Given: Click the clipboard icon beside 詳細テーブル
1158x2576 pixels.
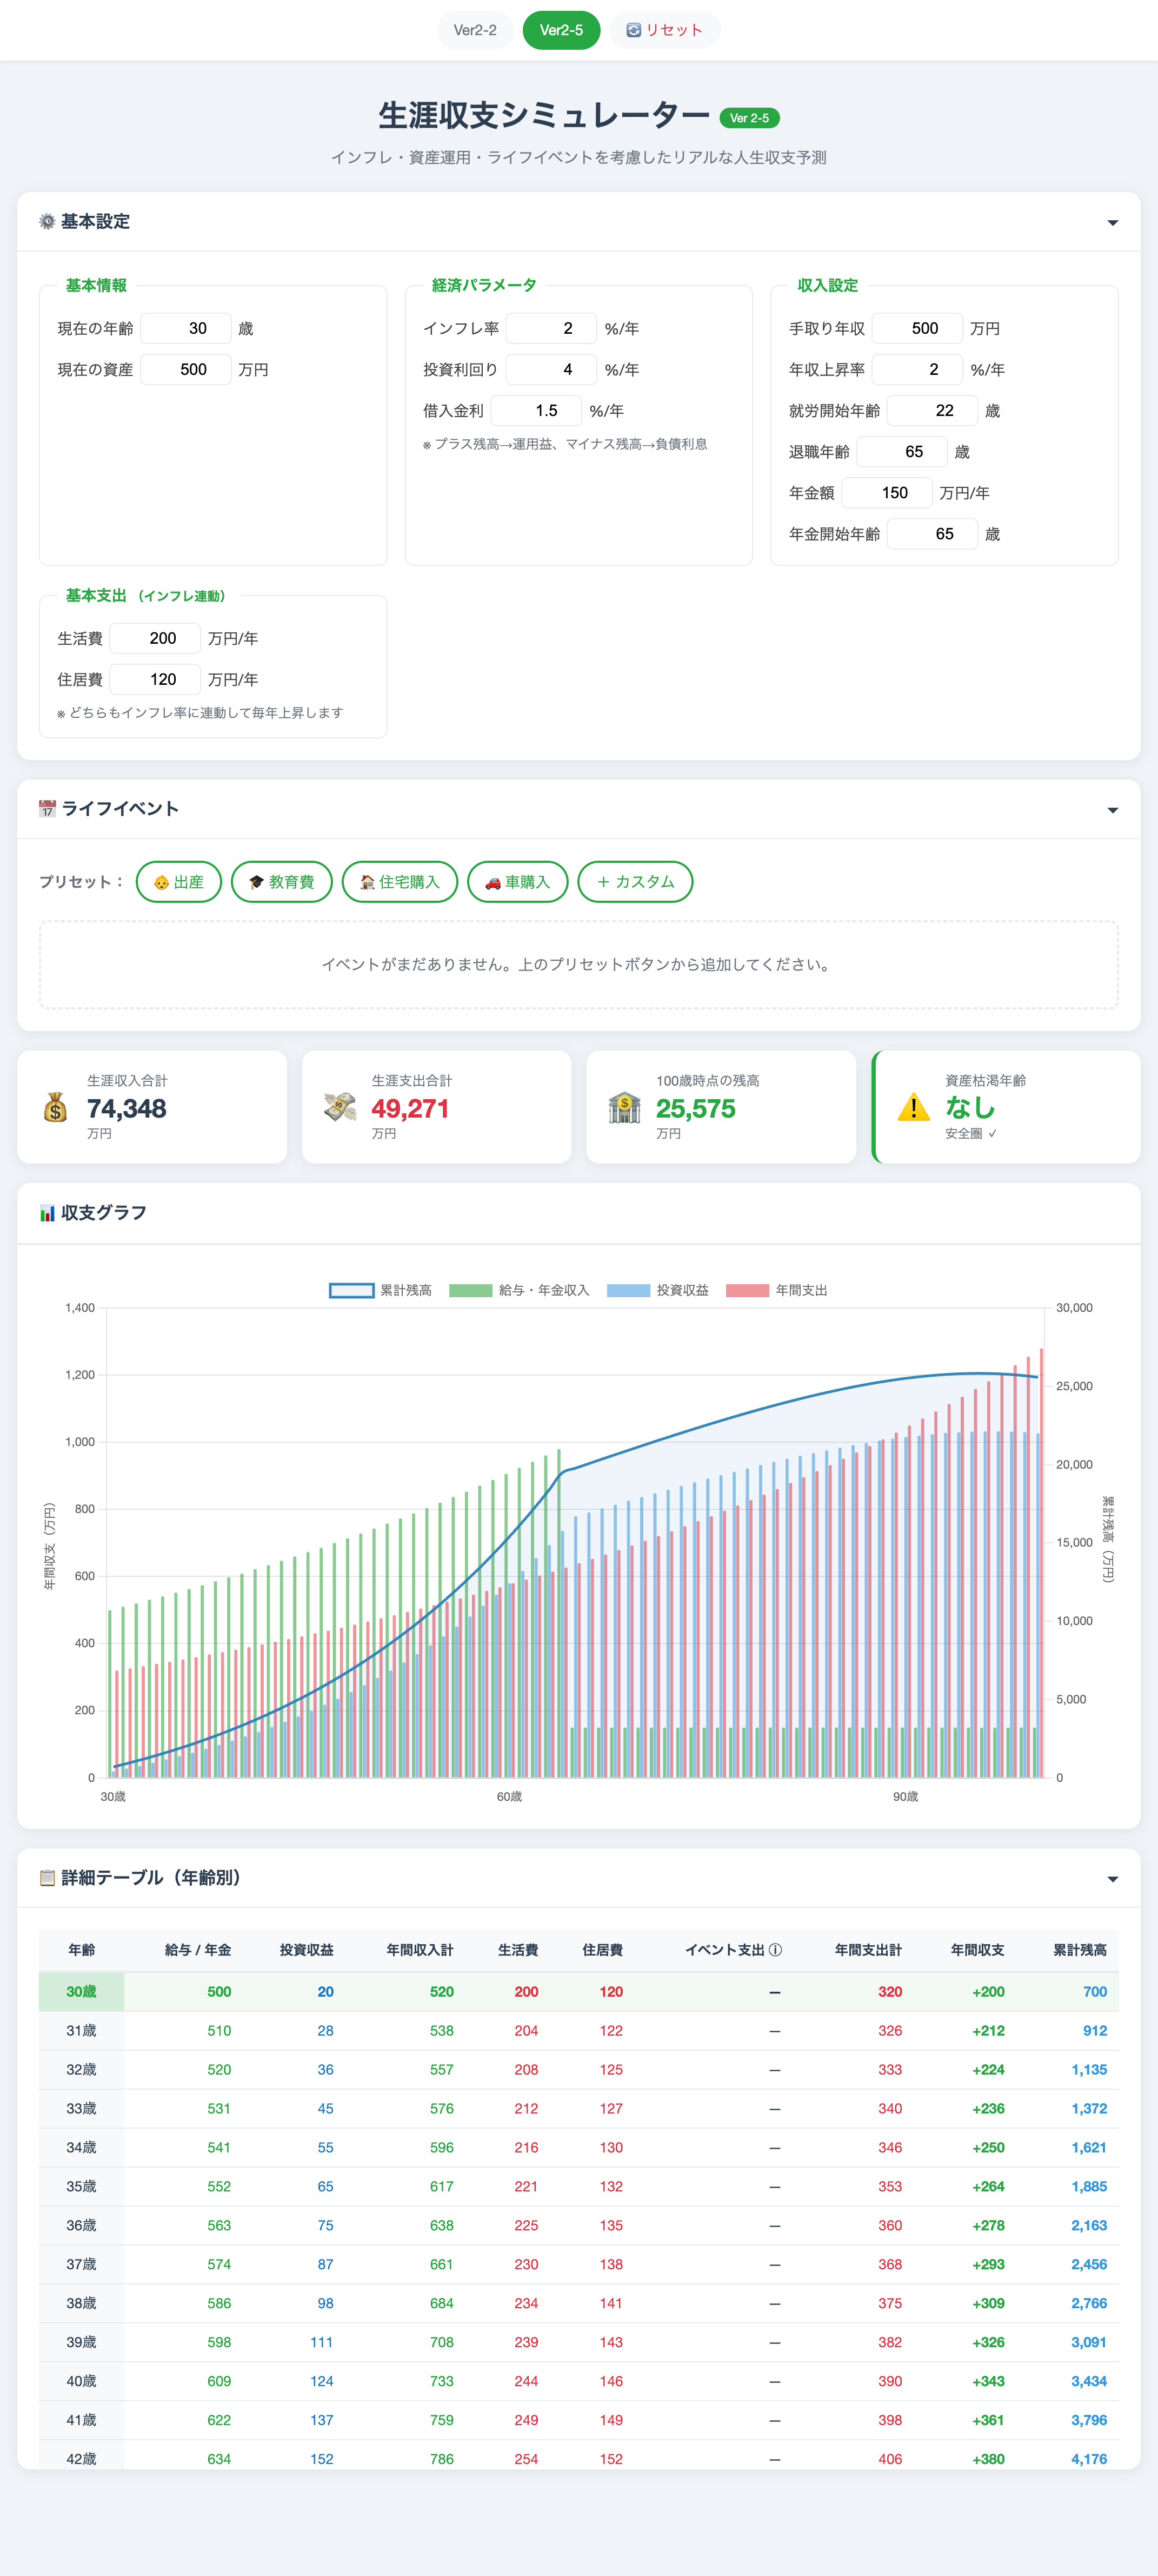Looking at the screenshot, I should (x=47, y=1878).
